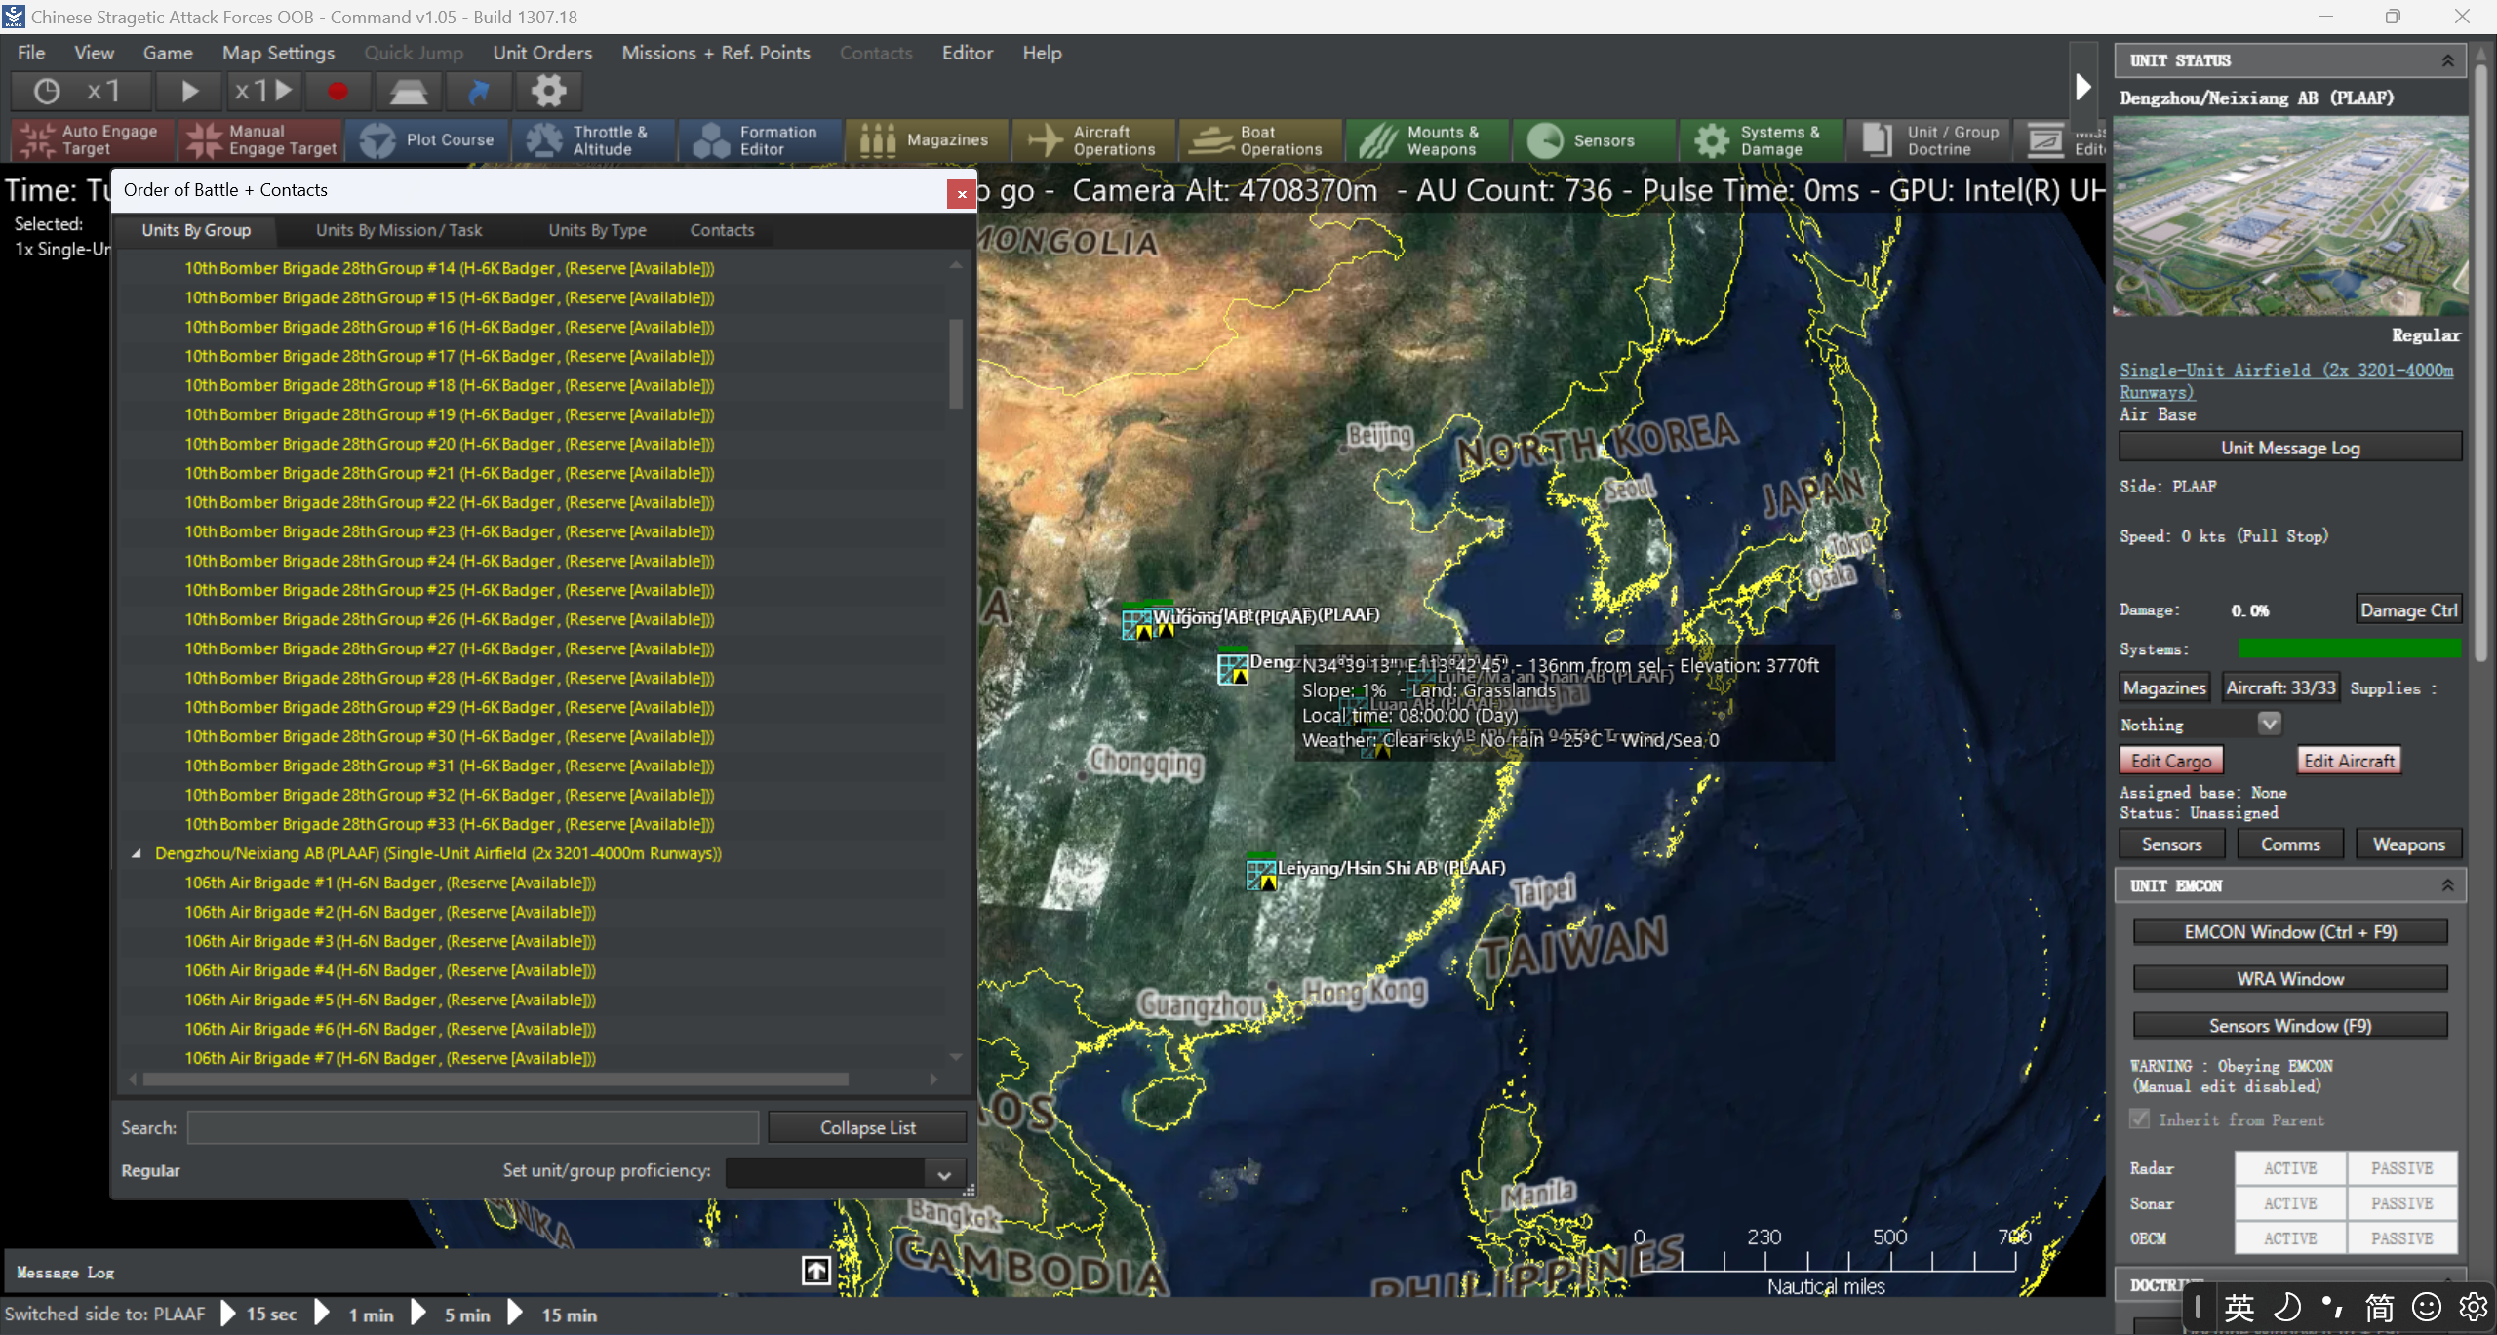Image resolution: width=2497 pixels, height=1335 pixels.
Task: Click the unit list horizontal scrollbar
Action: pos(495,1080)
